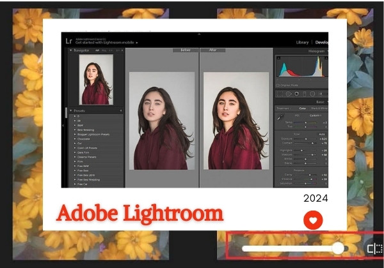Expand the Blogger Lightroom Presets folder
The height and width of the screenshot is (268, 384).
point(75,134)
